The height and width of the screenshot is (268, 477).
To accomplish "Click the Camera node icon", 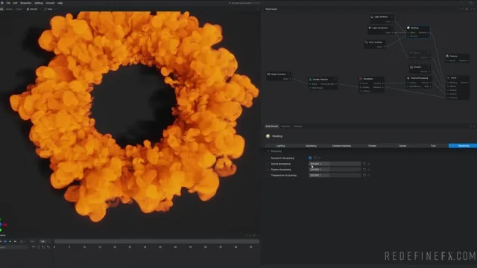I will click(447, 56).
